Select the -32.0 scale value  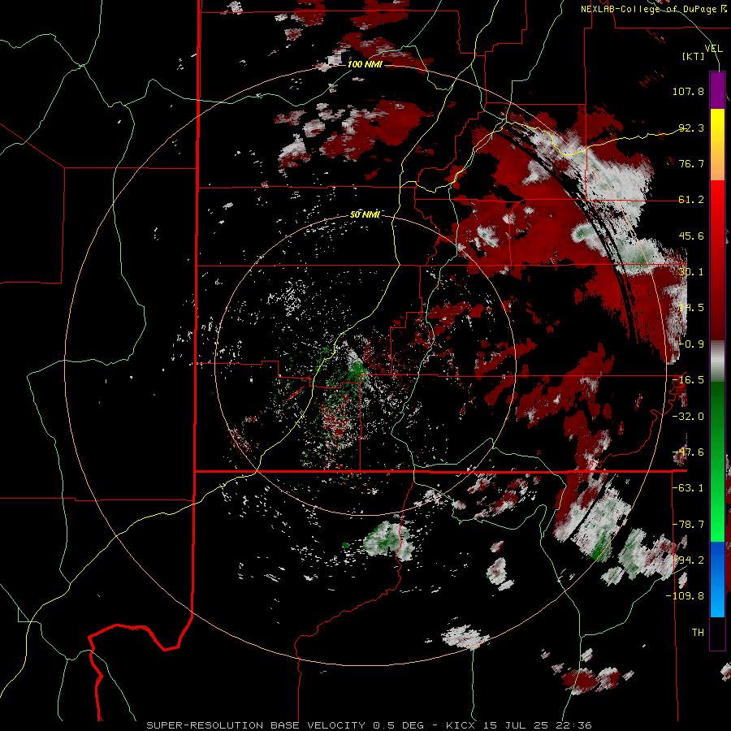pyautogui.click(x=688, y=417)
